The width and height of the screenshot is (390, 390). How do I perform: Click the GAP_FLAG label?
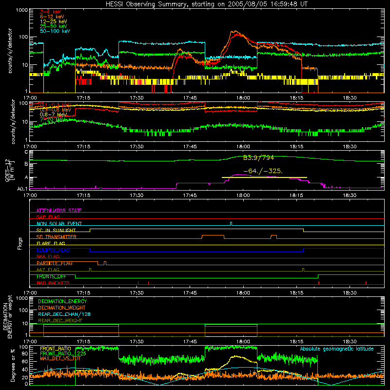pos(48,217)
